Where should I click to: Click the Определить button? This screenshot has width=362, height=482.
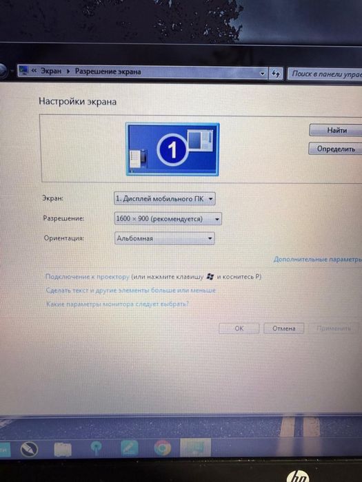click(336, 149)
